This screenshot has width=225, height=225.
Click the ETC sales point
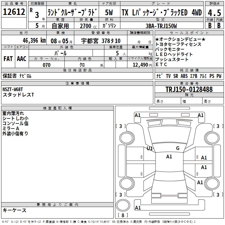point(161,64)
